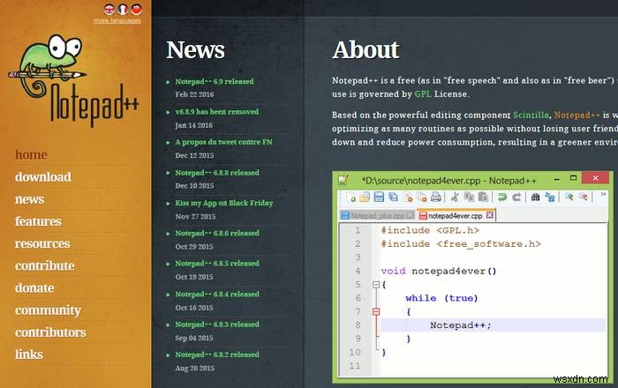Image resolution: width=618 pixels, height=388 pixels.
Task: Collapse the red fold marker on line 7
Action: coord(376,311)
